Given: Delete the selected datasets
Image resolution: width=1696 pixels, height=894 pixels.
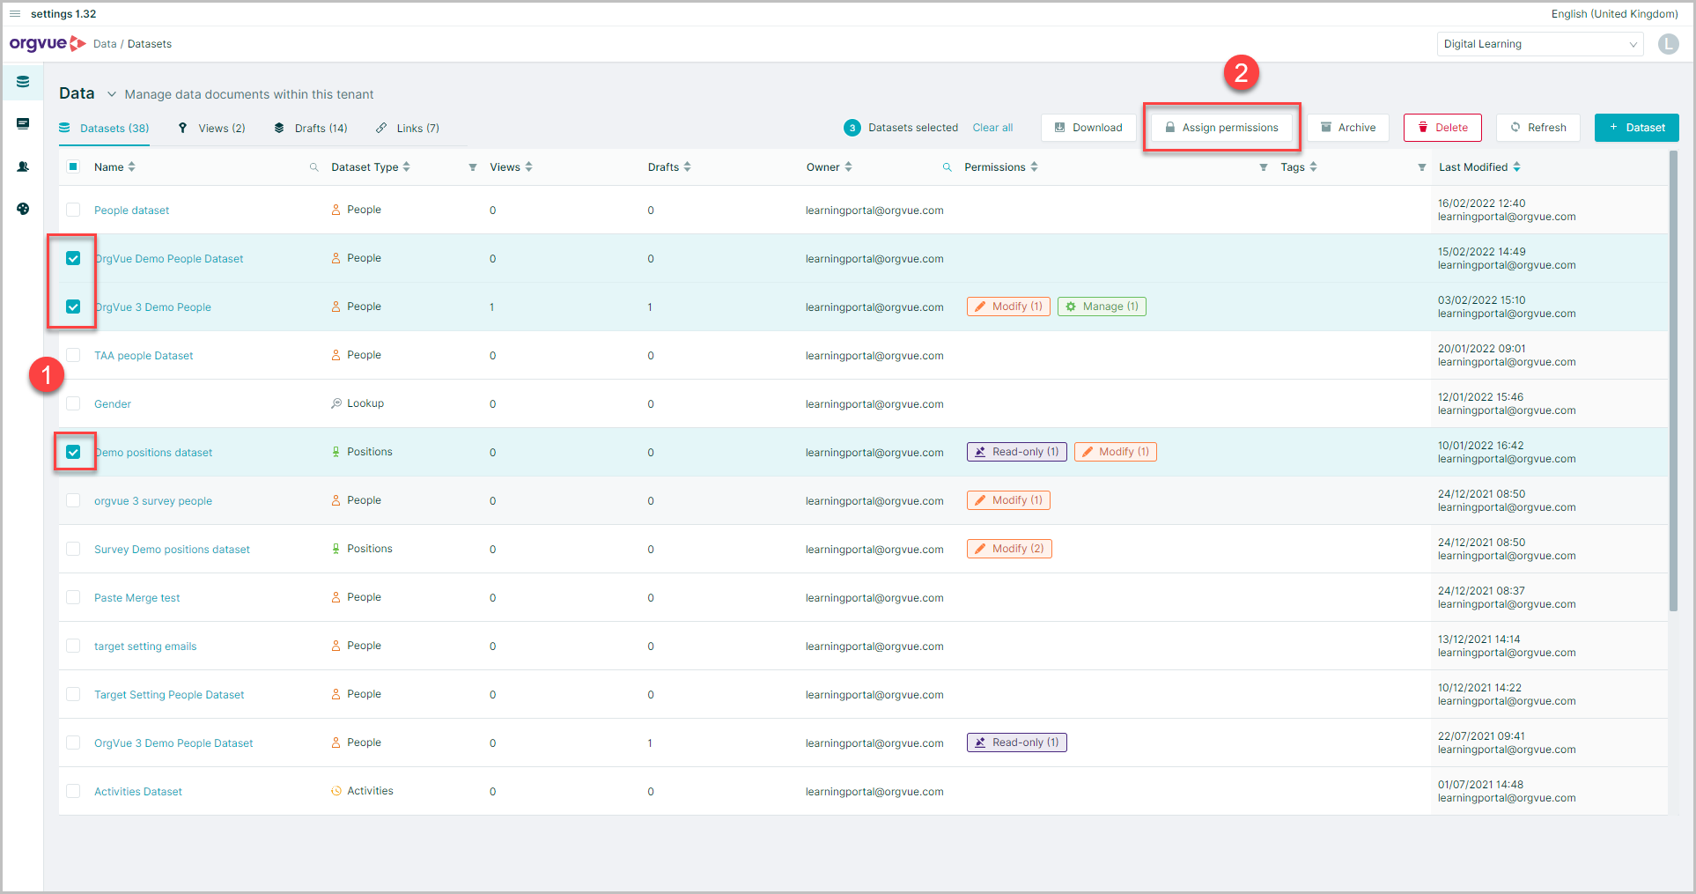Looking at the screenshot, I should tap(1442, 128).
